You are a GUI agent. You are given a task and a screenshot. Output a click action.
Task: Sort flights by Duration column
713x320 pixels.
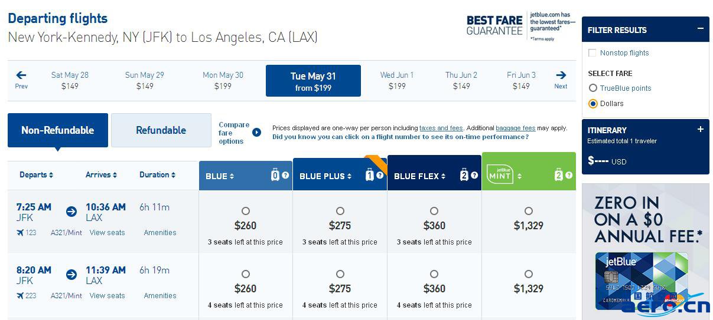pyautogui.click(x=157, y=175)
